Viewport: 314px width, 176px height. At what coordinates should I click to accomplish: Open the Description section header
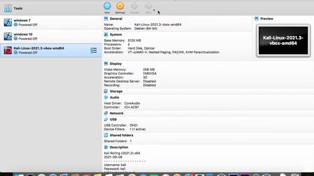119,147
